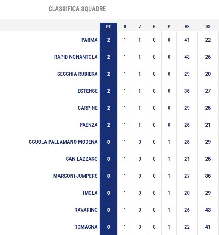Click the ESTENSE team name
The image size is (219, 235).
pyautogui.click(x=88, y=91)
